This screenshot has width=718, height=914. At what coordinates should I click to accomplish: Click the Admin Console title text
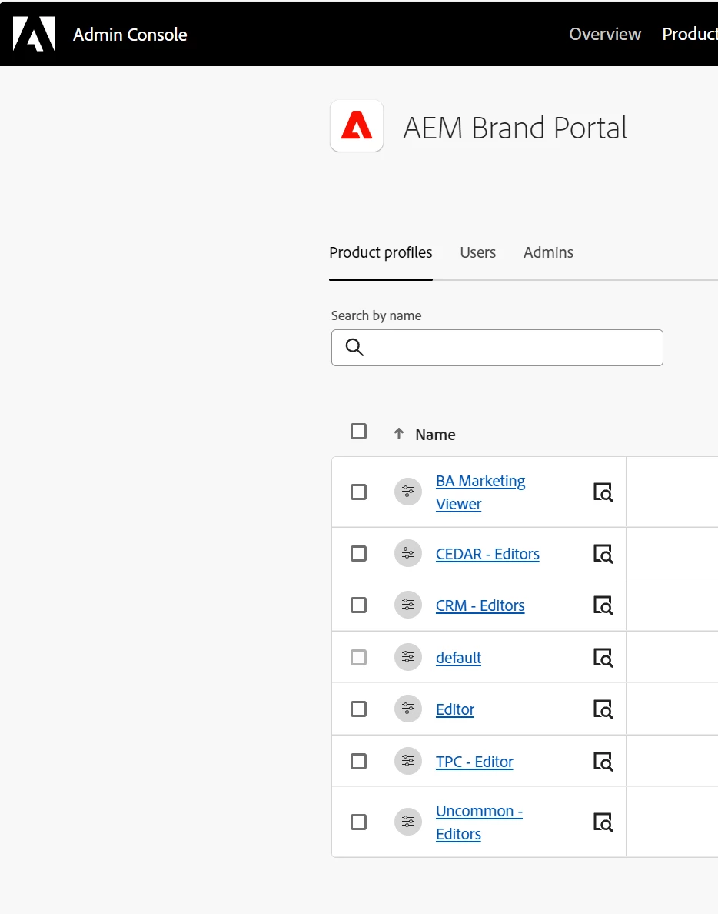click(x=130, y=35)
